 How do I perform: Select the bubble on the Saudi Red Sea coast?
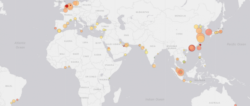(x=109, y=49)
